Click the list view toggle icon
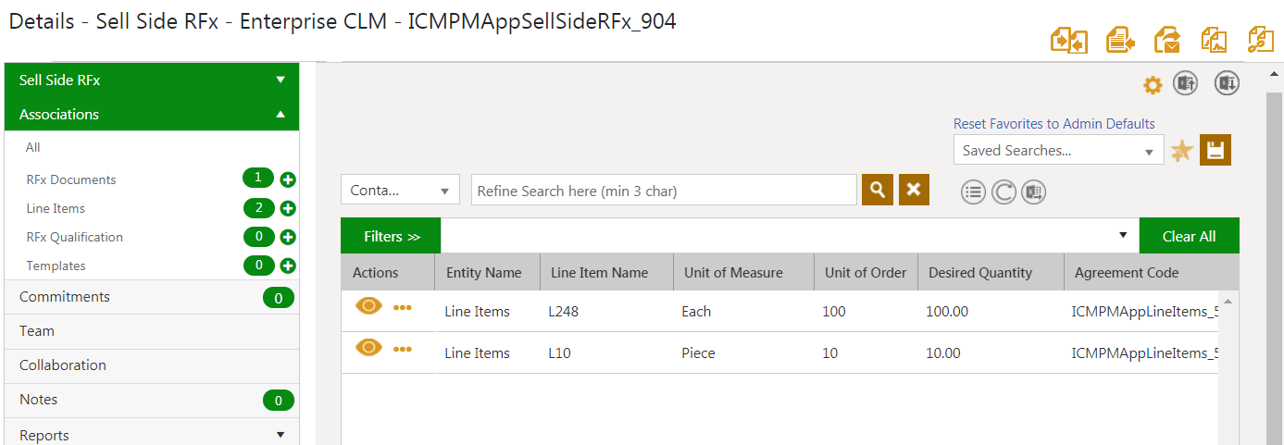 pos(973,192)
